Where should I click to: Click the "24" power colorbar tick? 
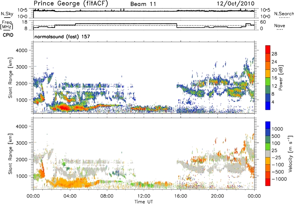pyautogui.click(x=274, y=62)
